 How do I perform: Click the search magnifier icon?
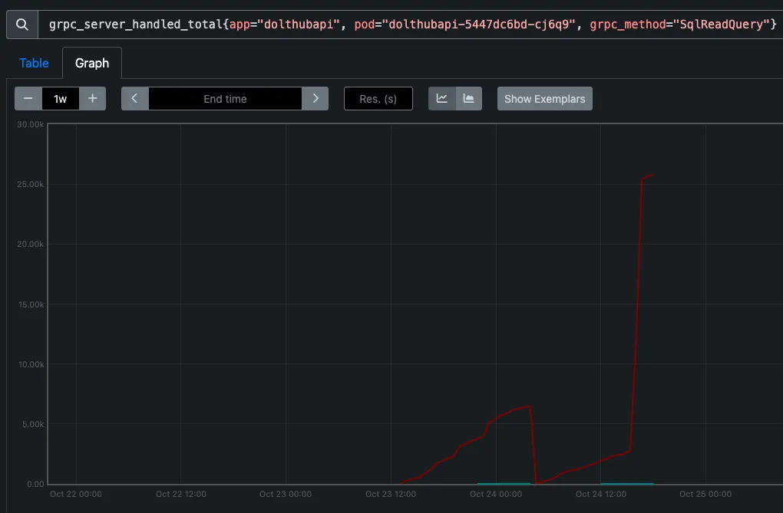21,23
